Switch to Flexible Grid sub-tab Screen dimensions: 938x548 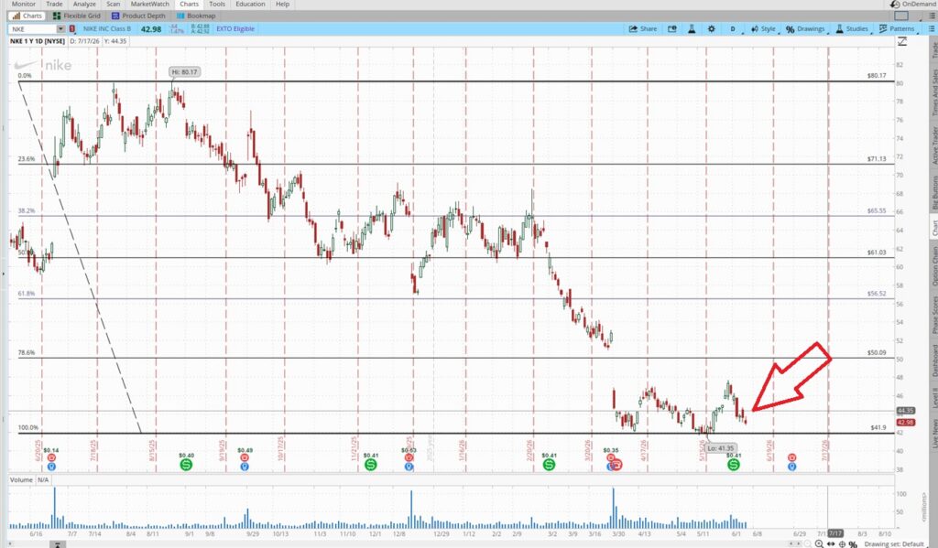click(x=77, y=16)
